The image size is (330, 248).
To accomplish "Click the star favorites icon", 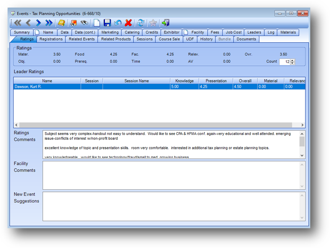I will click(153, 23).
